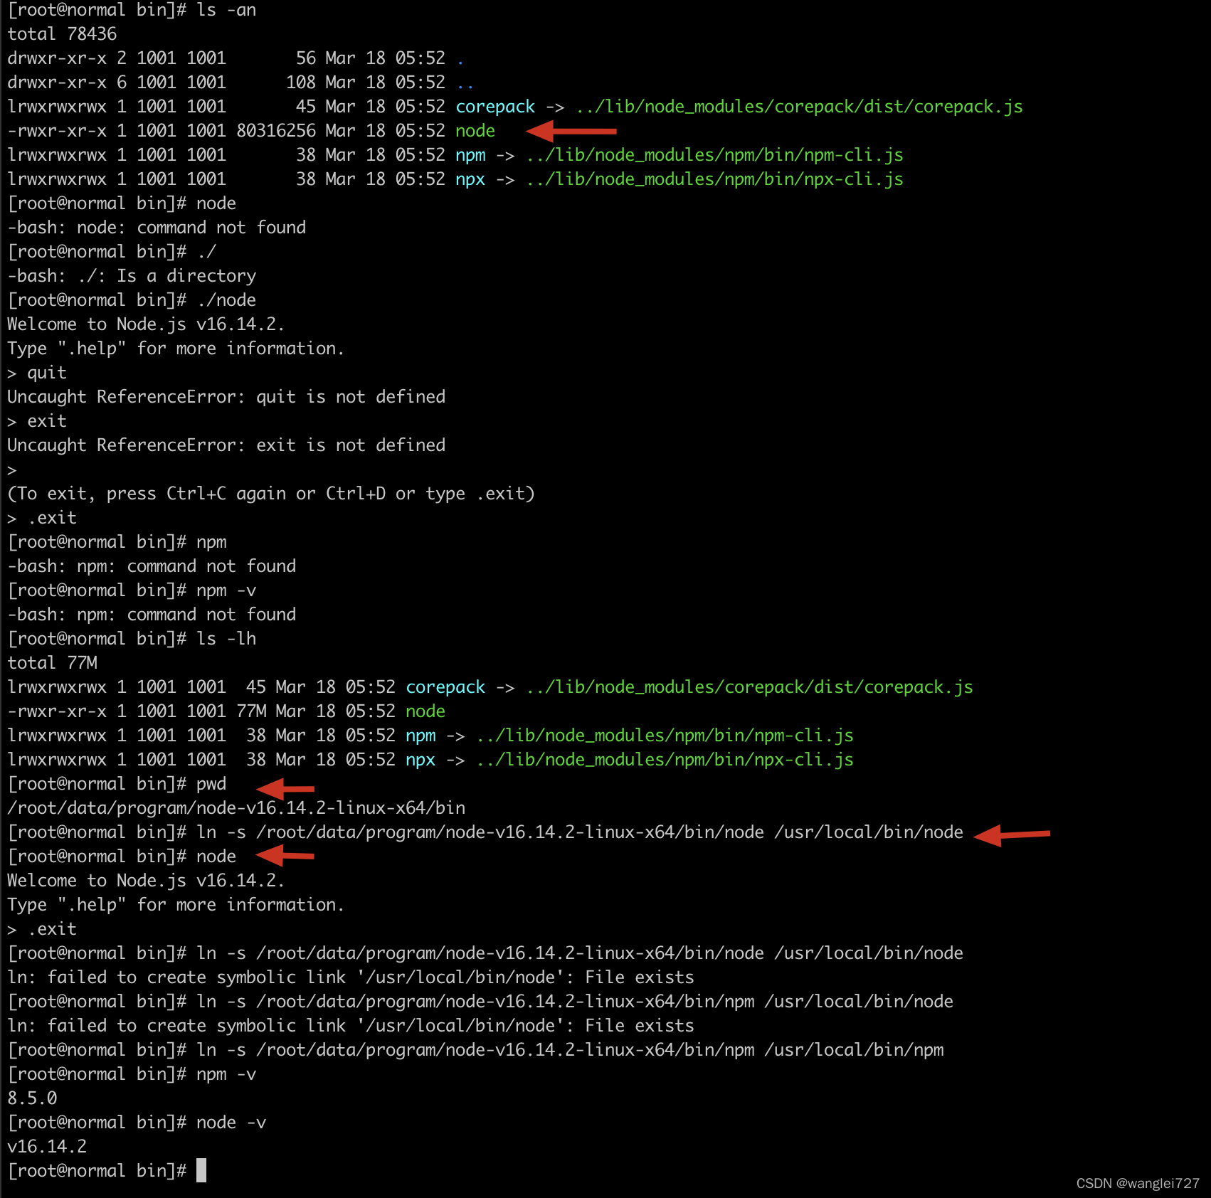Select the '-bash: ./: Is a directory' message
Image resolution: width=1211 pixels, height=1198 pixels.
click(132, 276)
